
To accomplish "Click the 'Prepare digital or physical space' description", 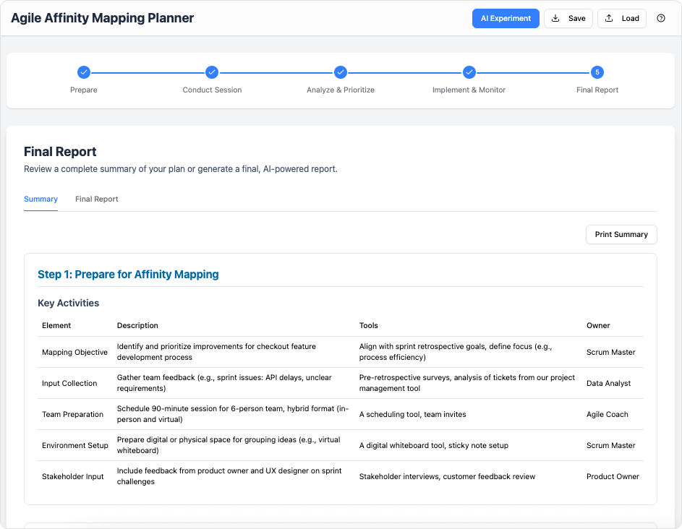I will click(x=229, y=445).
